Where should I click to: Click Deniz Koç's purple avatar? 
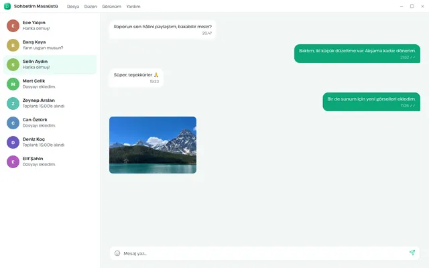tap(13, 142)
